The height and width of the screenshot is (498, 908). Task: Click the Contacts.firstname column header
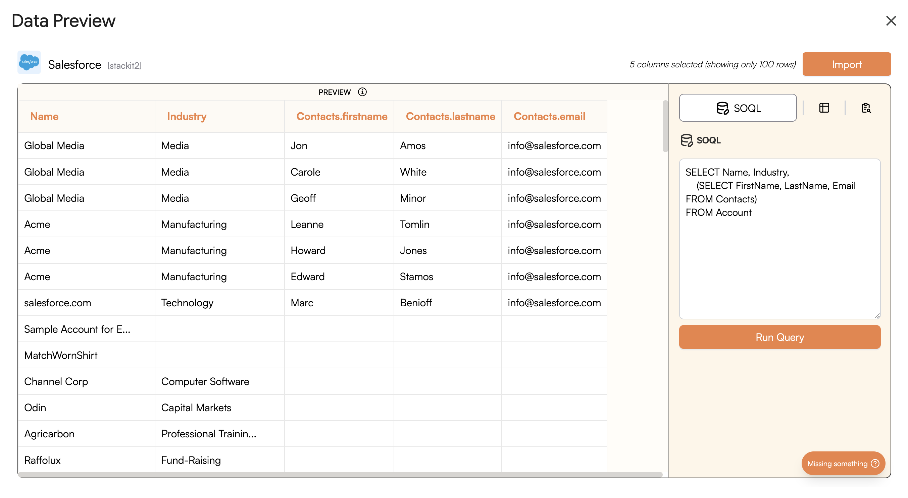point(341,117)
